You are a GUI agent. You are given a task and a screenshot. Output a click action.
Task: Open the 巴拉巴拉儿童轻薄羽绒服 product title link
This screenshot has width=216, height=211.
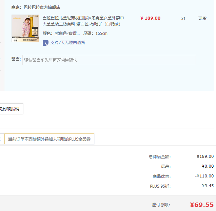tap(83, 21)
